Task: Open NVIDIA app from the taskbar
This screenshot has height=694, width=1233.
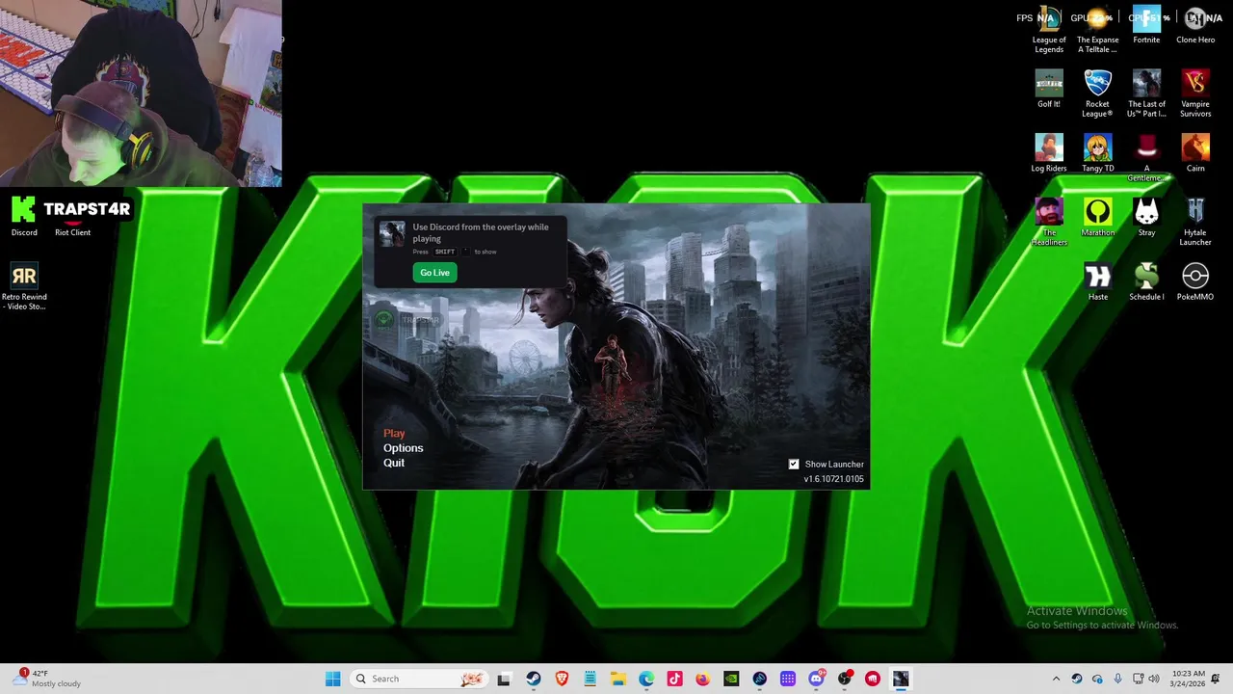Action: point(731,679)
